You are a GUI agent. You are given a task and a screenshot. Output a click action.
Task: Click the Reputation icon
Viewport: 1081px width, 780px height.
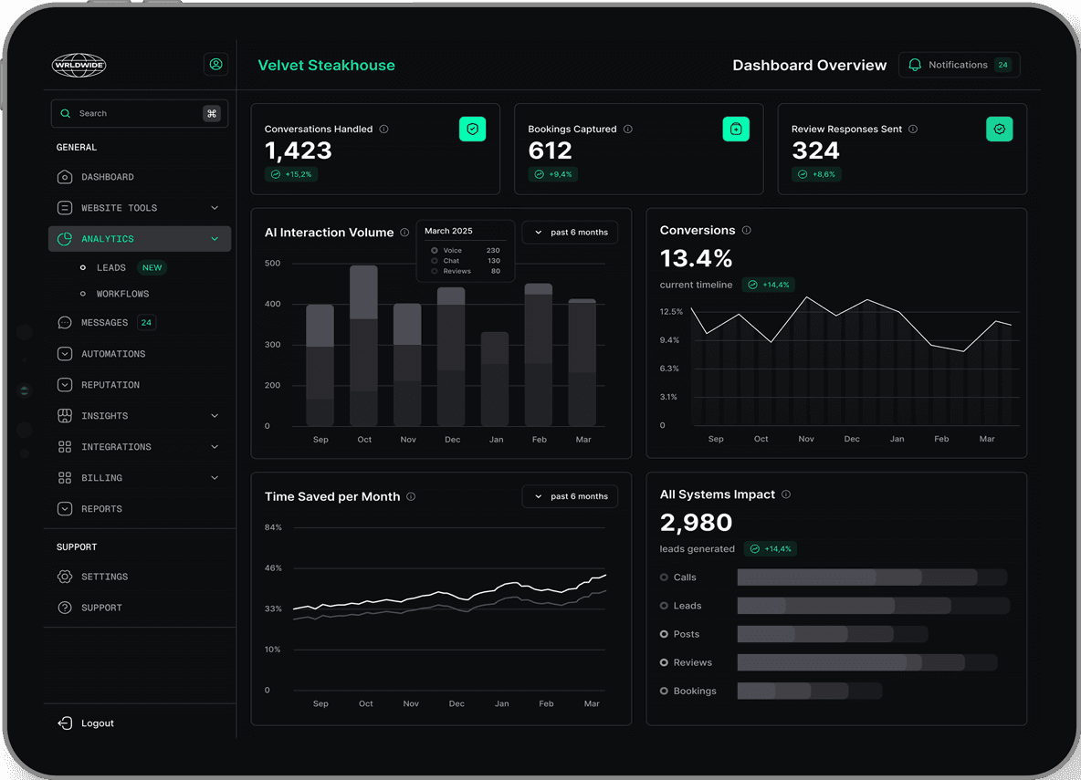pos(65,384)
